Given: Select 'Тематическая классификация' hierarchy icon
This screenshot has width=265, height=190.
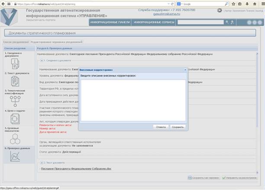Looking at the screenshot, I should click(x=16, y=101).
